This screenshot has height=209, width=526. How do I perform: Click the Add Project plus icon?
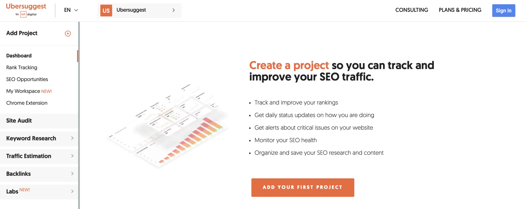68,33
